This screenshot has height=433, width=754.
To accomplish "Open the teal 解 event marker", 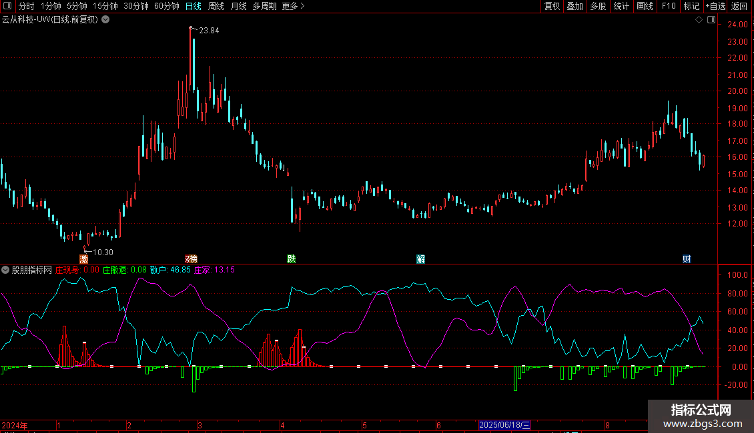I will click(421, 259).
